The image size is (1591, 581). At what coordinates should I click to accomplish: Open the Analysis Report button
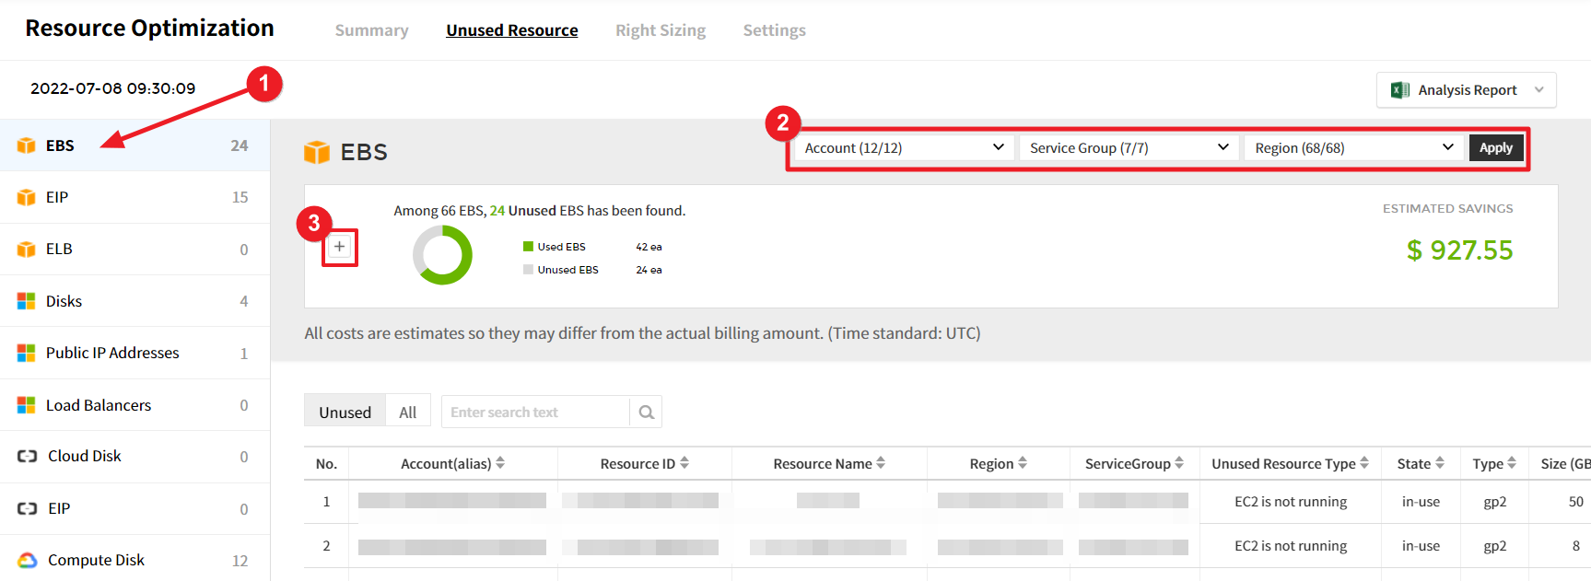(1466, 90)
